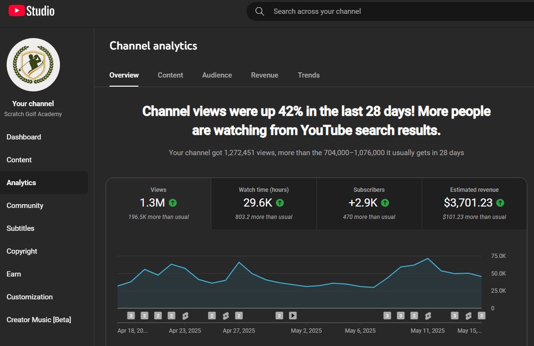Click the green up arrow beside $3,701.23
Viewport: 534px width, 346px height.
click(500, 203)
